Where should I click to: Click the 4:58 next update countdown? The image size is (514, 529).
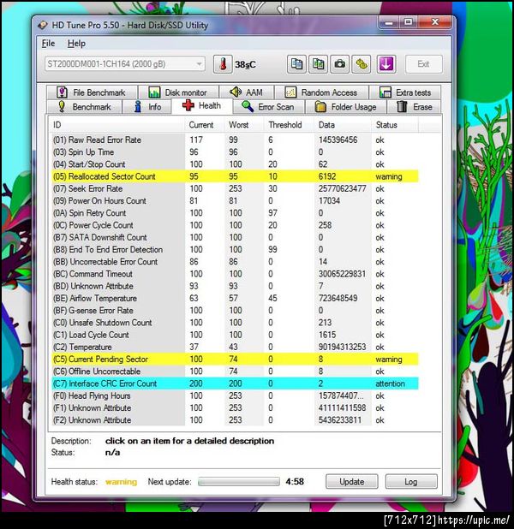(x=295, y=481)
